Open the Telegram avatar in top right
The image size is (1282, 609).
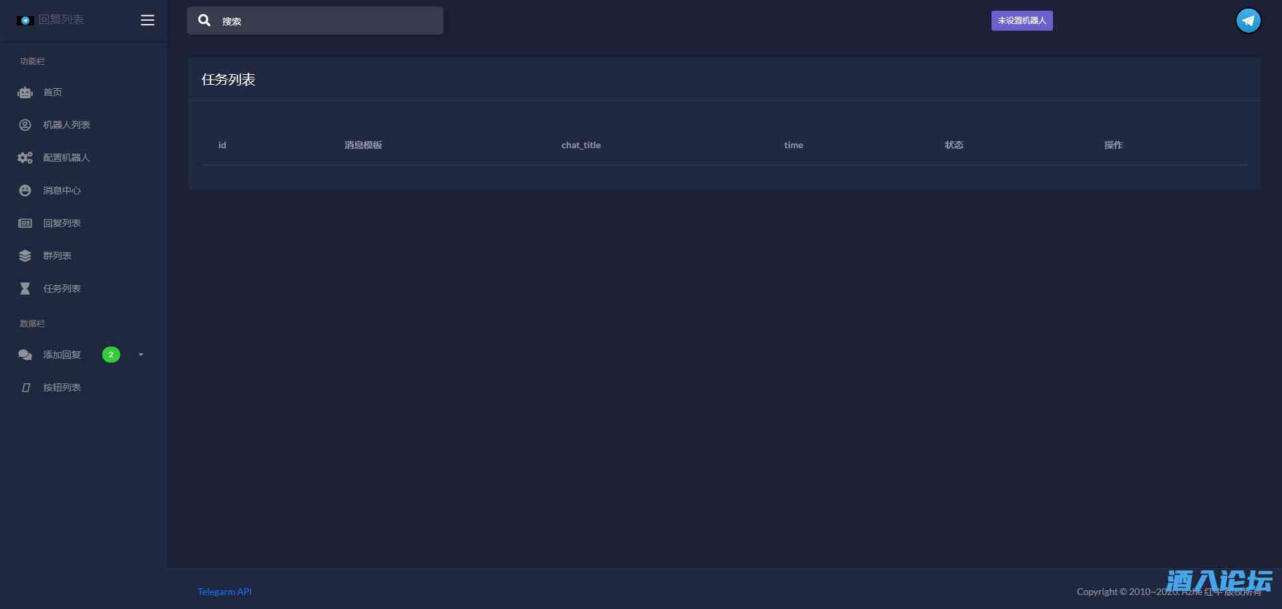[x=1247, y=21]
